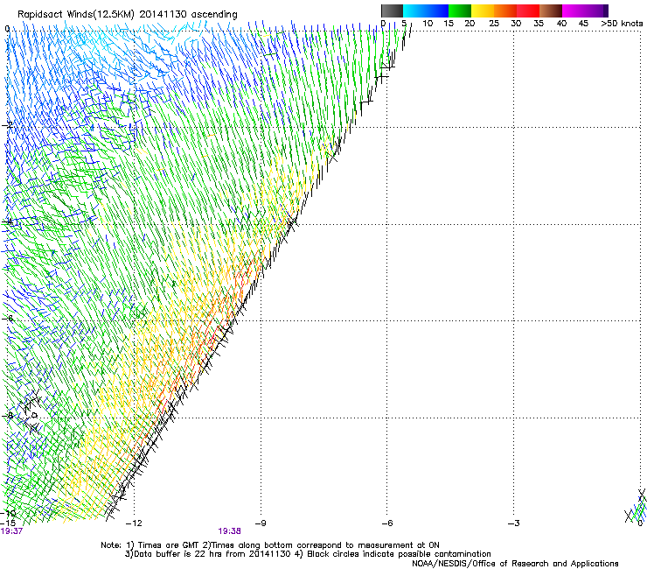Screen dimensions: 647x569
Task: Click the '-3' longitude axis label
Action: tap(513, 523)
